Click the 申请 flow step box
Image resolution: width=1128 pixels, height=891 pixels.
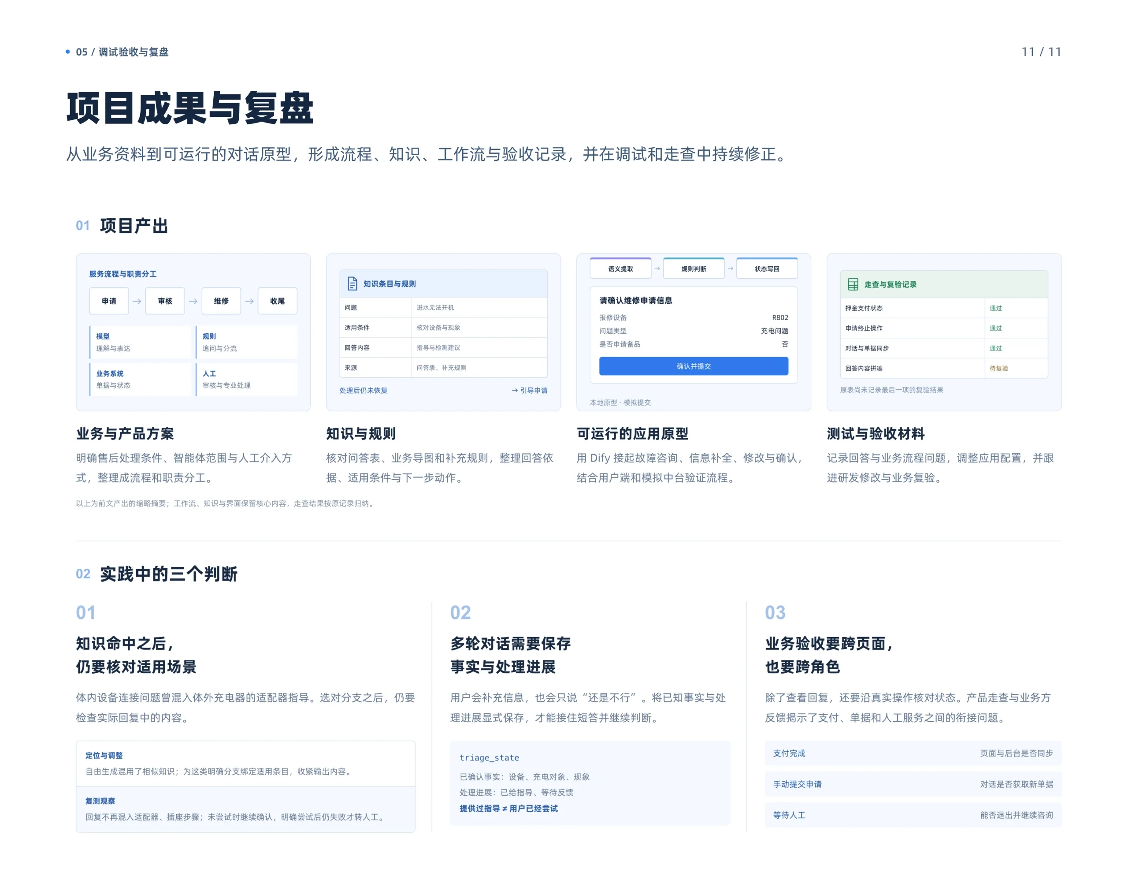point(109,301)
